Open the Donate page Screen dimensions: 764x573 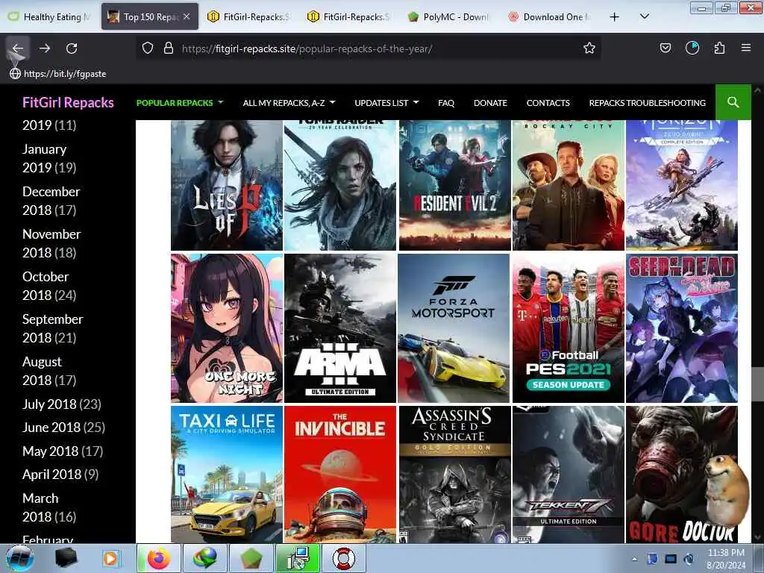pos(490,103)
